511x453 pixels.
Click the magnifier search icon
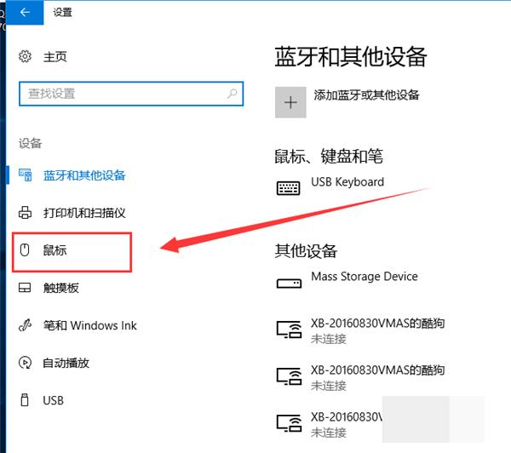pyautogui.click(x=232, y=94)
